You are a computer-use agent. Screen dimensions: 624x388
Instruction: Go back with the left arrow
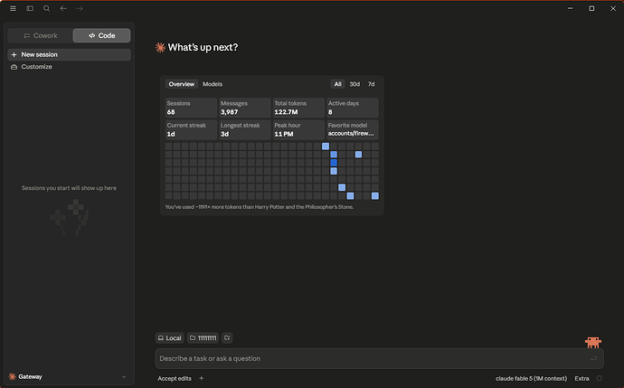click(x=63, y=8)
